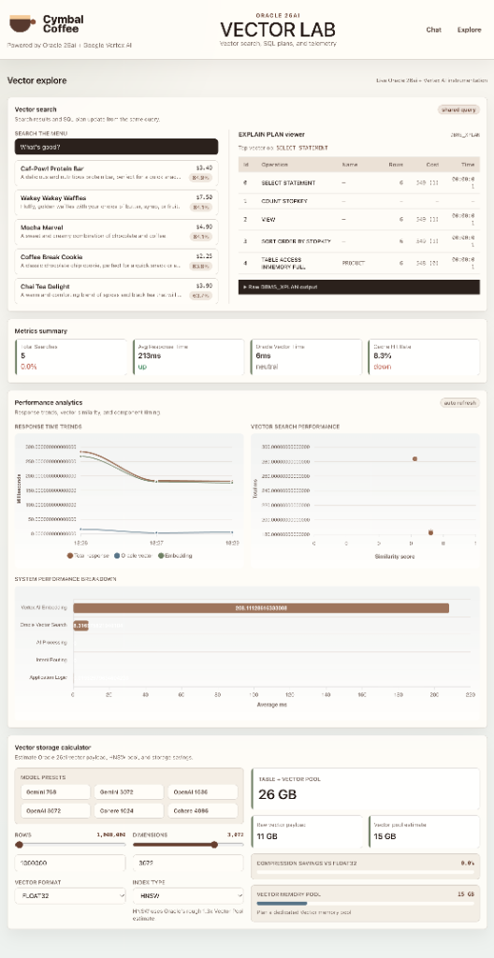Click the "What's good?" search field
The height and width of the screenshot is (958, 494).
tap(116, 147)
